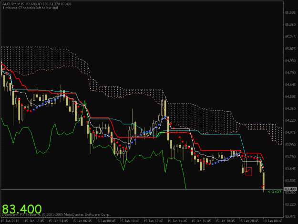Click the "15 Jan 08:45" time axis label
Image resolution: width=298 pixels, height=224 pixels.
click(x=106, y=221)
